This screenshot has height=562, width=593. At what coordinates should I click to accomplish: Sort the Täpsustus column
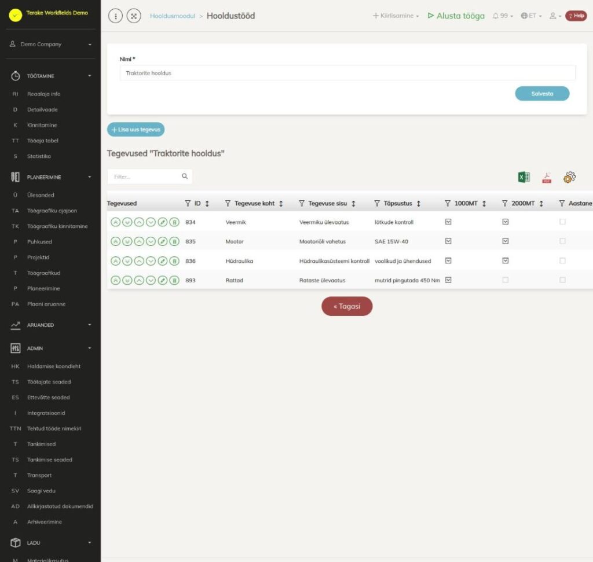[419, 203]
